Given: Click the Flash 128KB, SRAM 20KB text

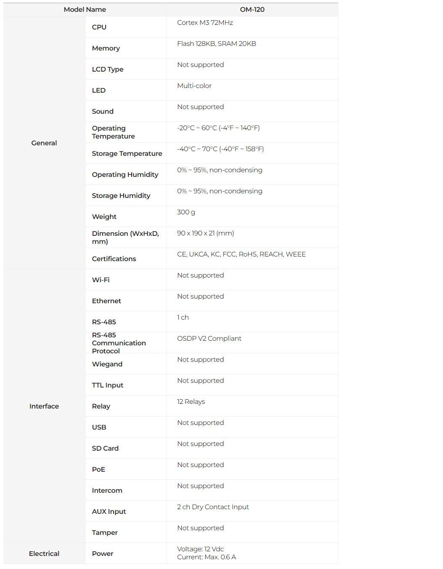Looking at the screenshot, I should (216, 44).
